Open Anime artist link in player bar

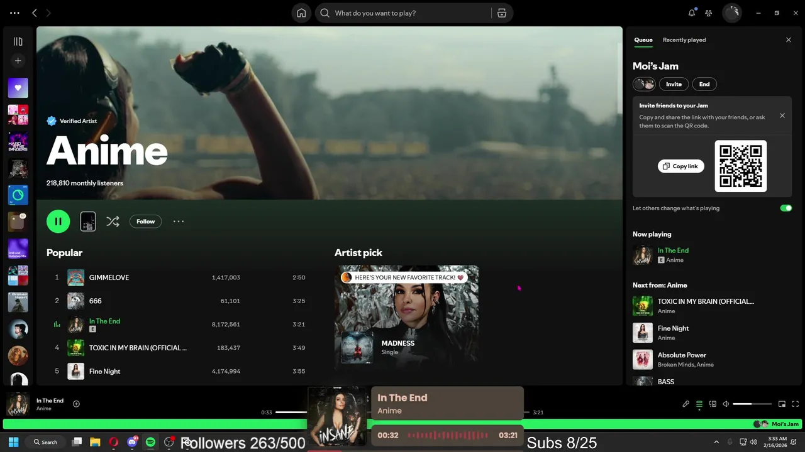point(43,409)
